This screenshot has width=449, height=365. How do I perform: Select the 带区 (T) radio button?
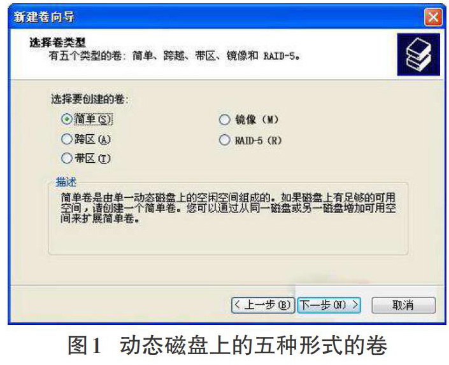tap(67, 158)
